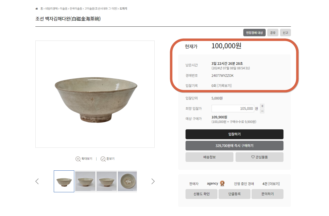Click 329,700원에 즉시 구매하기 button
The width and height of the screenshot is (329, 216).
[x=235, y=146]
